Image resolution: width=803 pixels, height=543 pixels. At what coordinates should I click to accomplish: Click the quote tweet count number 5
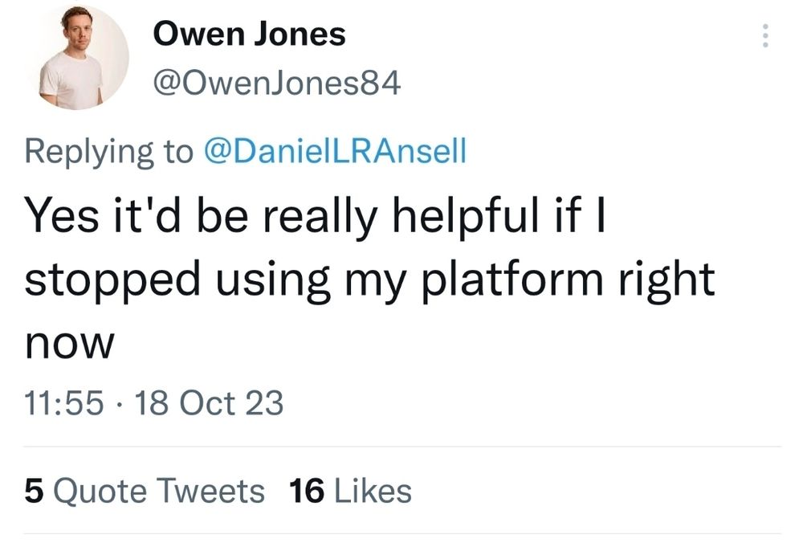tap(33, 491)
